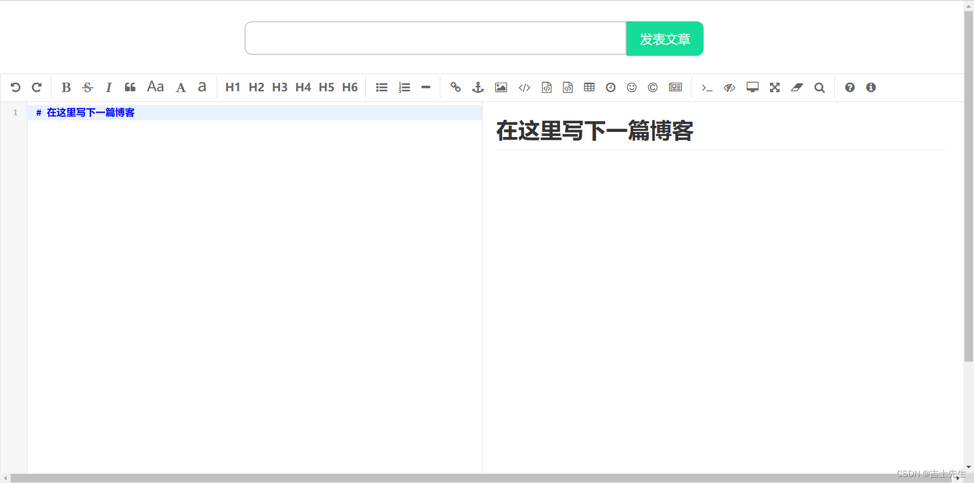The image size is (974, 483).
Task: Click the vertical page scrollbar thumb
Action: [968, 186]
